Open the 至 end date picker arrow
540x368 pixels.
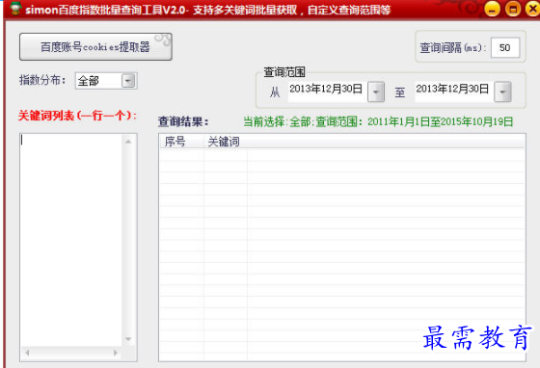[502, 92]
